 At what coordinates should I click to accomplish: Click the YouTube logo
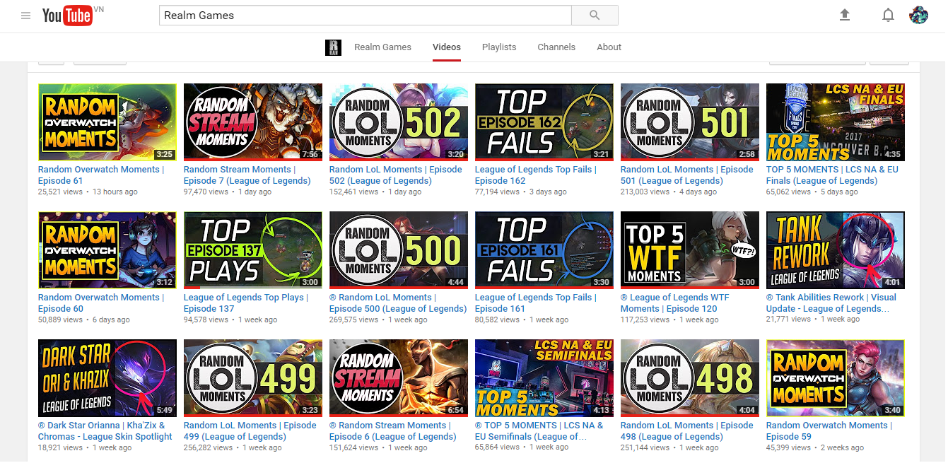click(x=68, y=16)
